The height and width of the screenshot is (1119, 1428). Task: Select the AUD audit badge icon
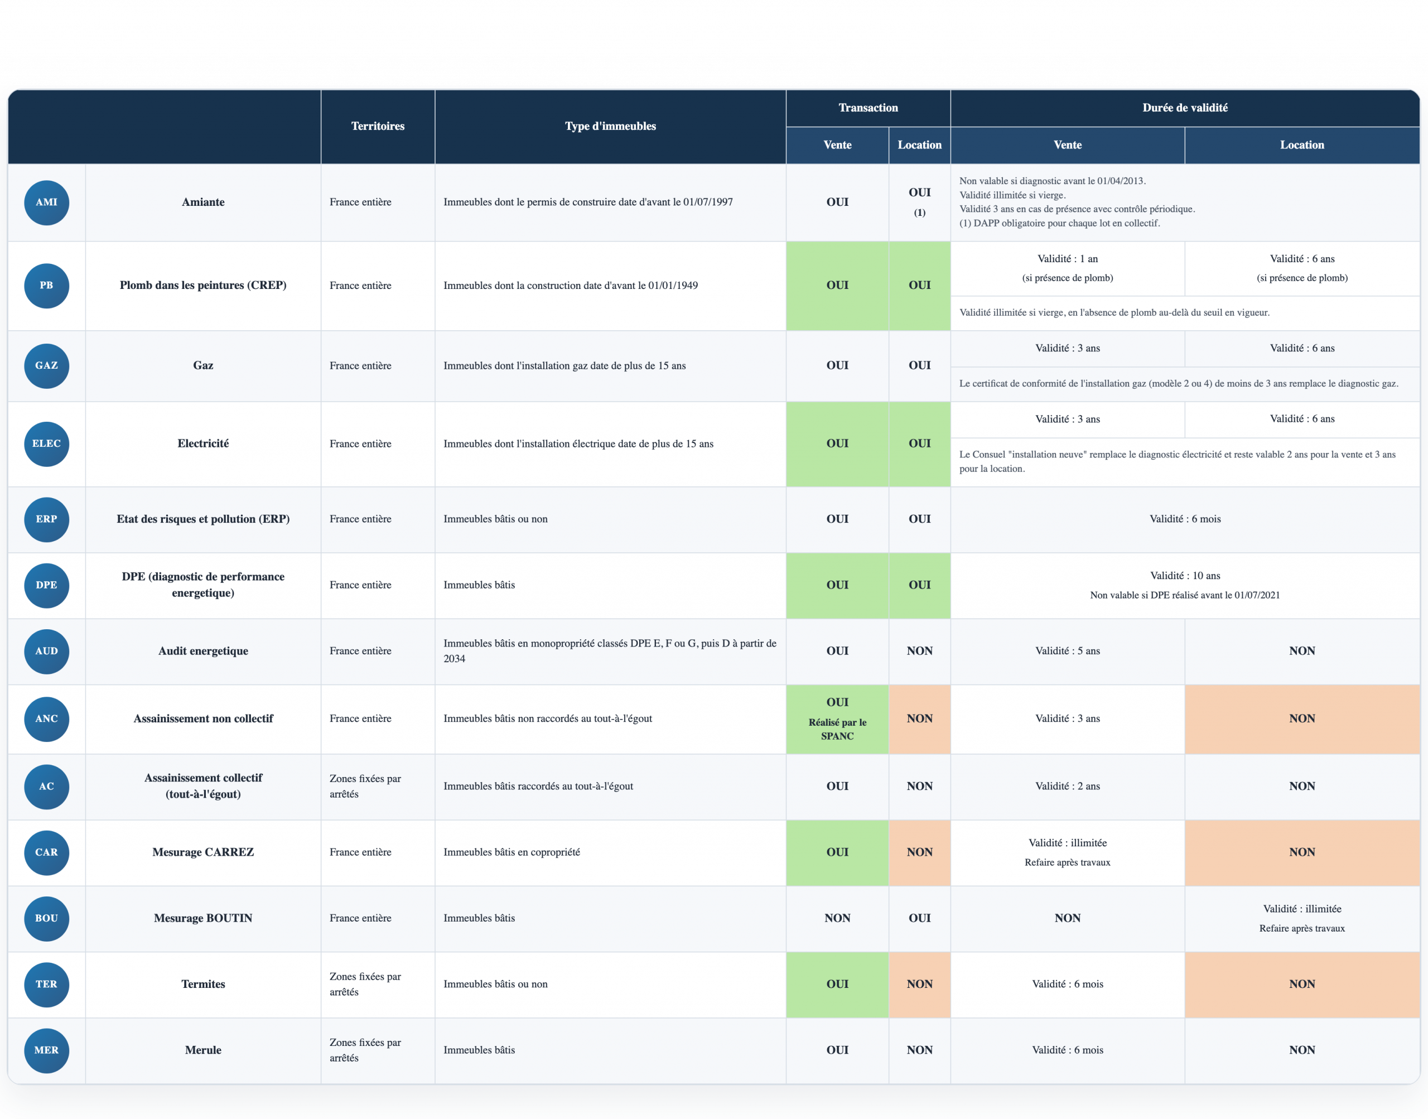pos(46,651)
